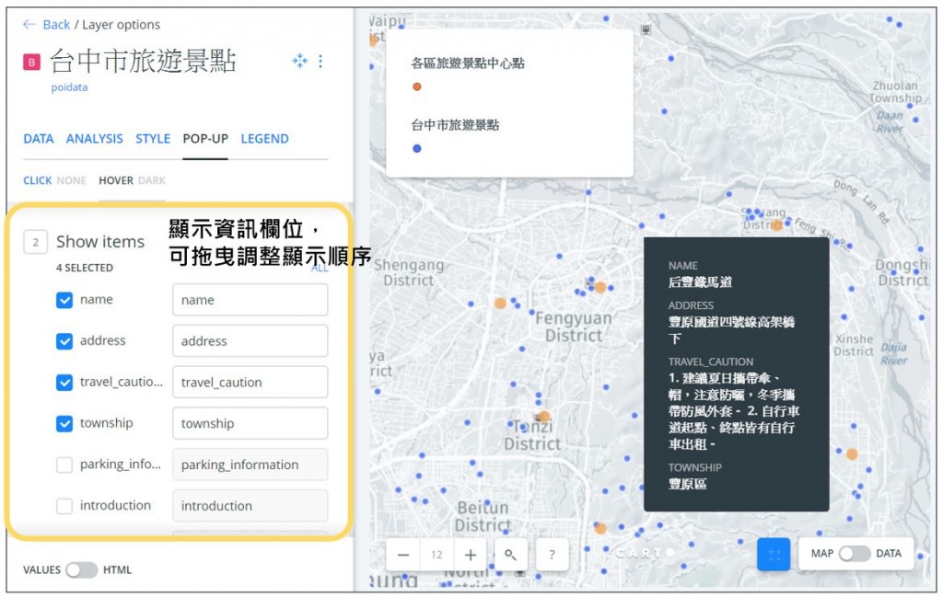Image resolution: width=943 pixels, height=597 pixels.
Task: Open the map search magnifier
Action: (510, 555)
